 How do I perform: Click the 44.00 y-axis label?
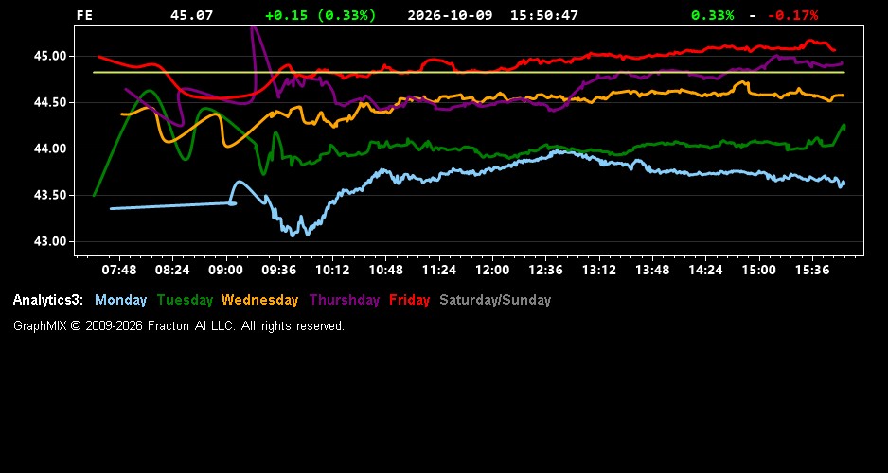coord(50,149)
